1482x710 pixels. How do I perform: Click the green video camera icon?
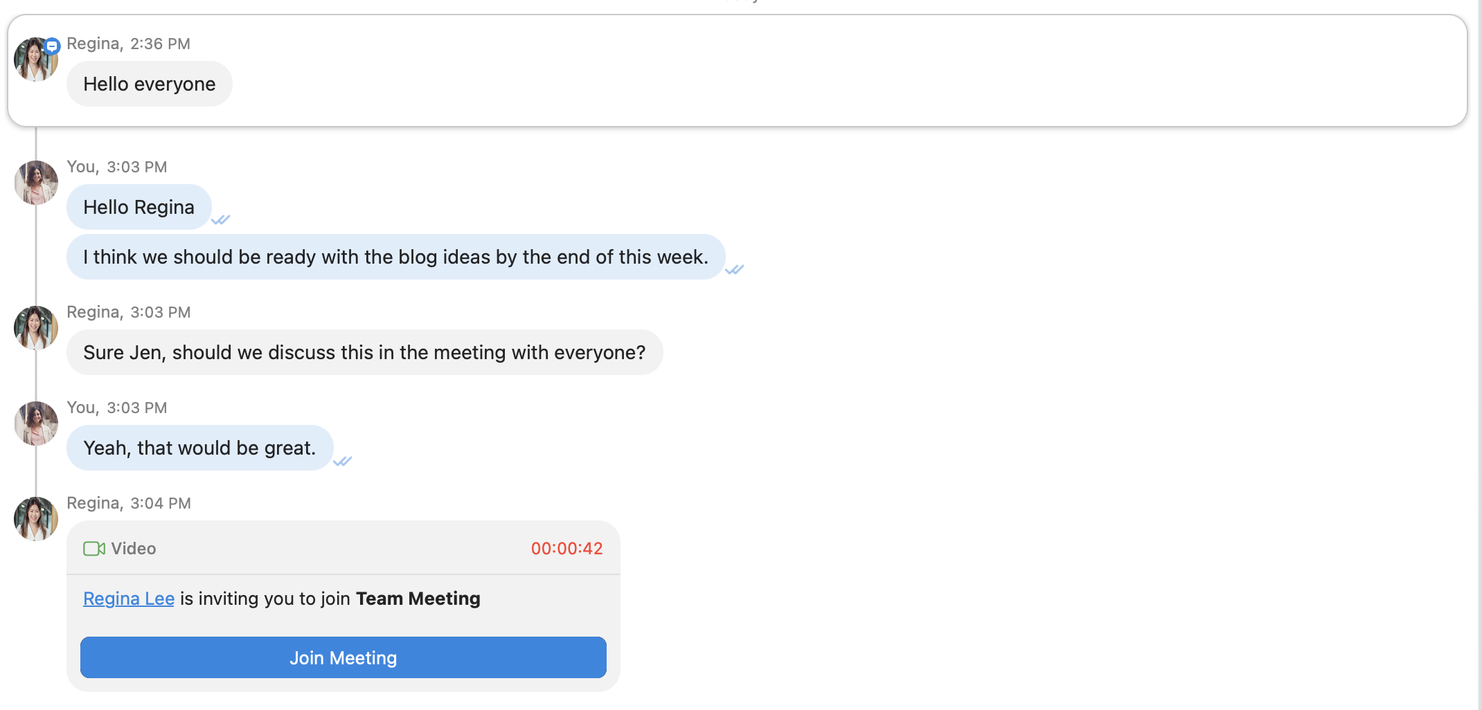tap(93, 549)
